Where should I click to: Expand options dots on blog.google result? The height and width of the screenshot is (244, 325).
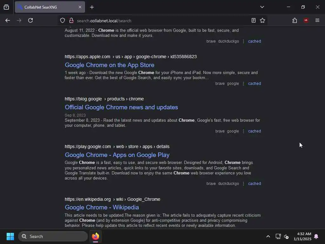click(243, 131)
